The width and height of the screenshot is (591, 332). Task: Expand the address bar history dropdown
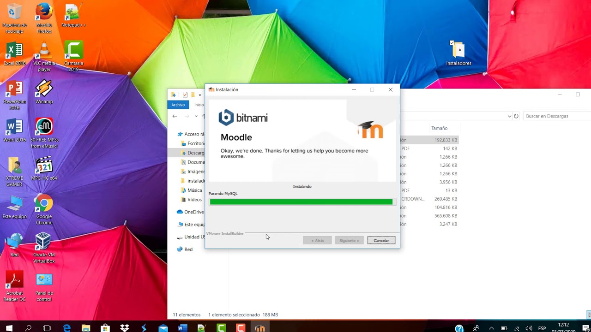(x=510, y=116)
